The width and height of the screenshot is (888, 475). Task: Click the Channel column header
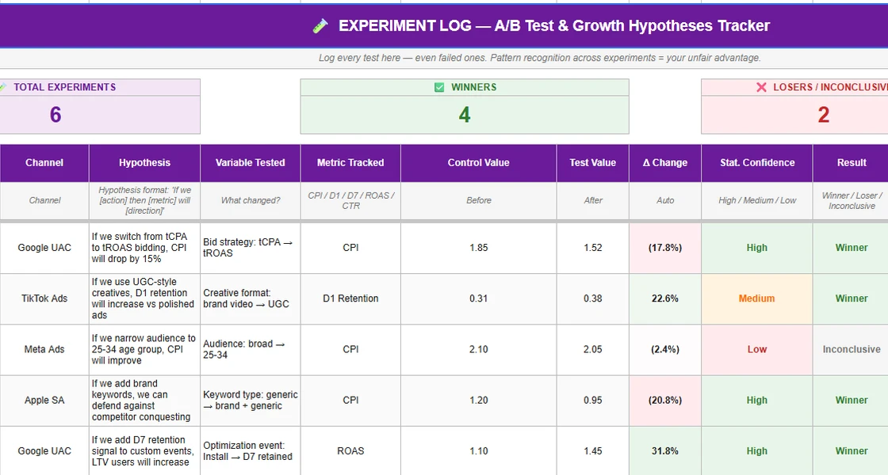click(x=44, y=163)
